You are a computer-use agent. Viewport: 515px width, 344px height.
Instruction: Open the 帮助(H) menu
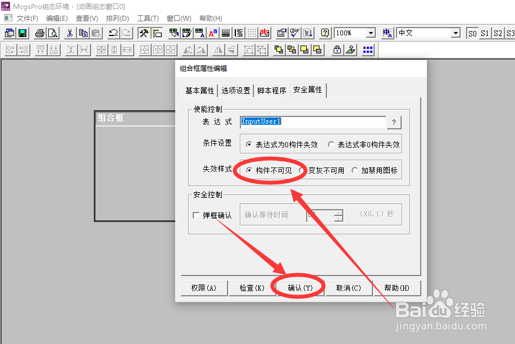211,19
